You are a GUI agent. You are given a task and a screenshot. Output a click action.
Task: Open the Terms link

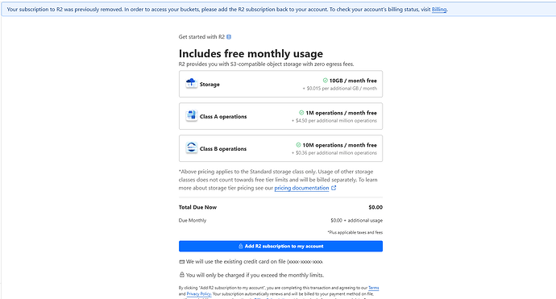coord(373,288)
